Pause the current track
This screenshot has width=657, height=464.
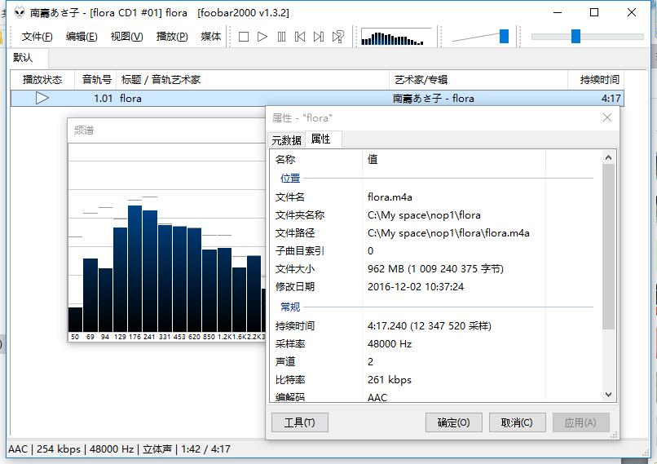[281, 37]
